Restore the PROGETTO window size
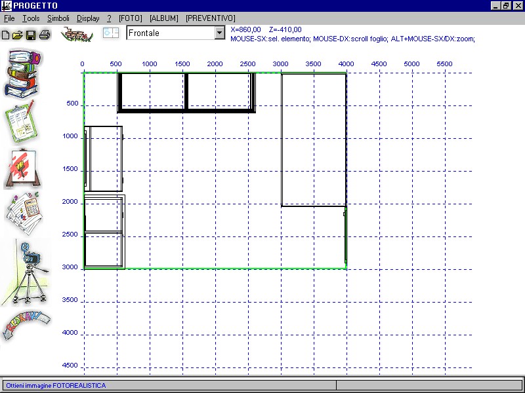The image size is (525, 393). [x=506, y=6]
